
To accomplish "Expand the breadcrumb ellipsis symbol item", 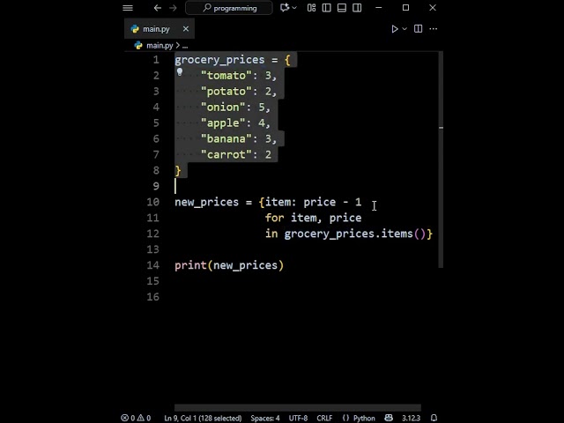I will tap(185, 46).
